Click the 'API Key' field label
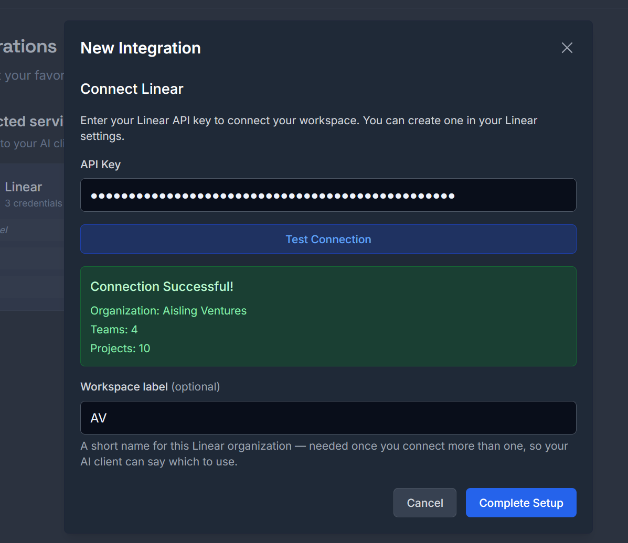The height and width of the screenshot is (543, 628). (x=101, y=165)
